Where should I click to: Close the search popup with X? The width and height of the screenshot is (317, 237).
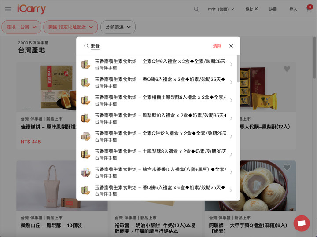click(x=231, y=46)
